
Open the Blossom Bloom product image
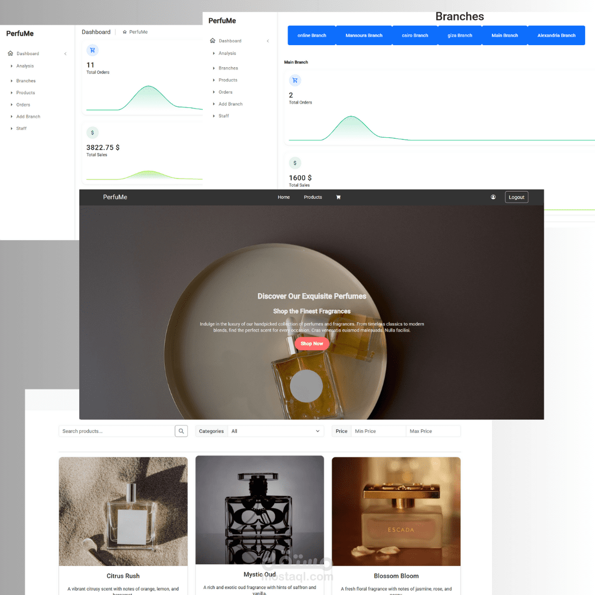point(396,511)
